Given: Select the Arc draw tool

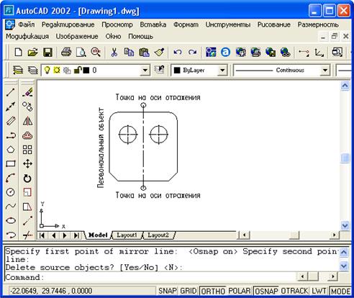Looking at the screenshot, I should point(11,178).
